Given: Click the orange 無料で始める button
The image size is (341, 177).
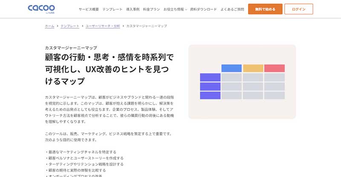Looking at the screenshot, I should click(265, 9).
